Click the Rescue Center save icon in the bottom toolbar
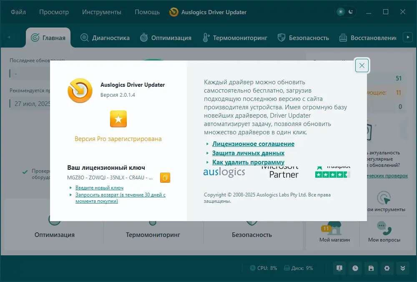The height and width of the screenshot is (282, 417). click(371, 269)
